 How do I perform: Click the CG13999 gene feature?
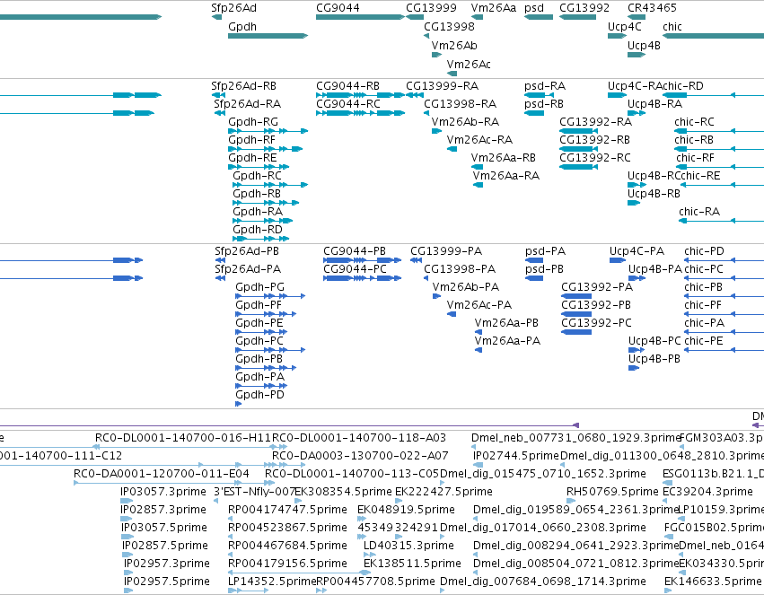(x=415, y=17)
